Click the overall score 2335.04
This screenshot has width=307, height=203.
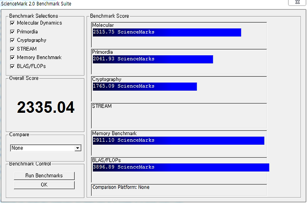pos(46,107)
